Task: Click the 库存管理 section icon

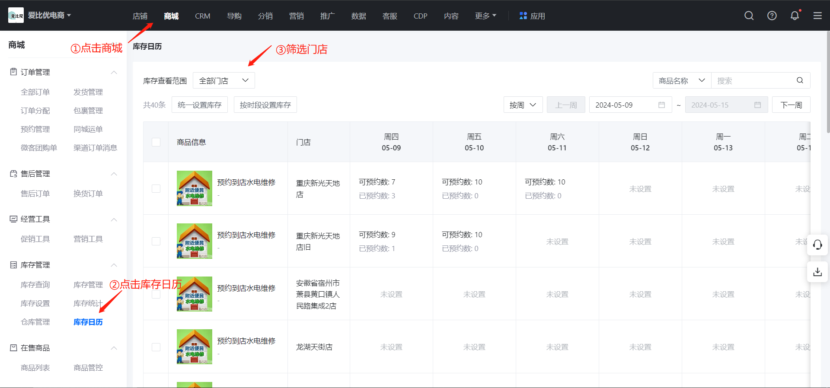Action: pos(13,264)
